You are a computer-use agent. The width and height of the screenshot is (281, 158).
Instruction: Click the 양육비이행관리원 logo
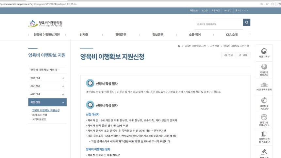tap(45, 24)
